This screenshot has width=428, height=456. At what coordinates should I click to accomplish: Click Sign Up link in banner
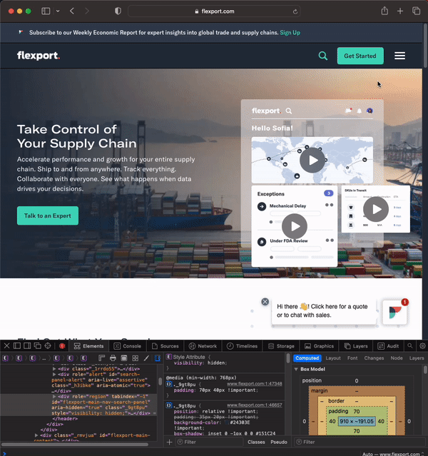[x=290, y=33]
